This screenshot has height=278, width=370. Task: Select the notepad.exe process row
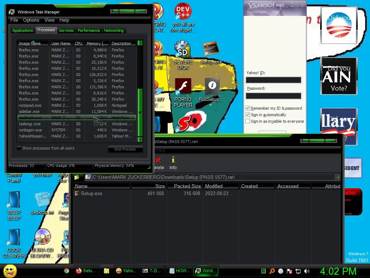[77, 105]
